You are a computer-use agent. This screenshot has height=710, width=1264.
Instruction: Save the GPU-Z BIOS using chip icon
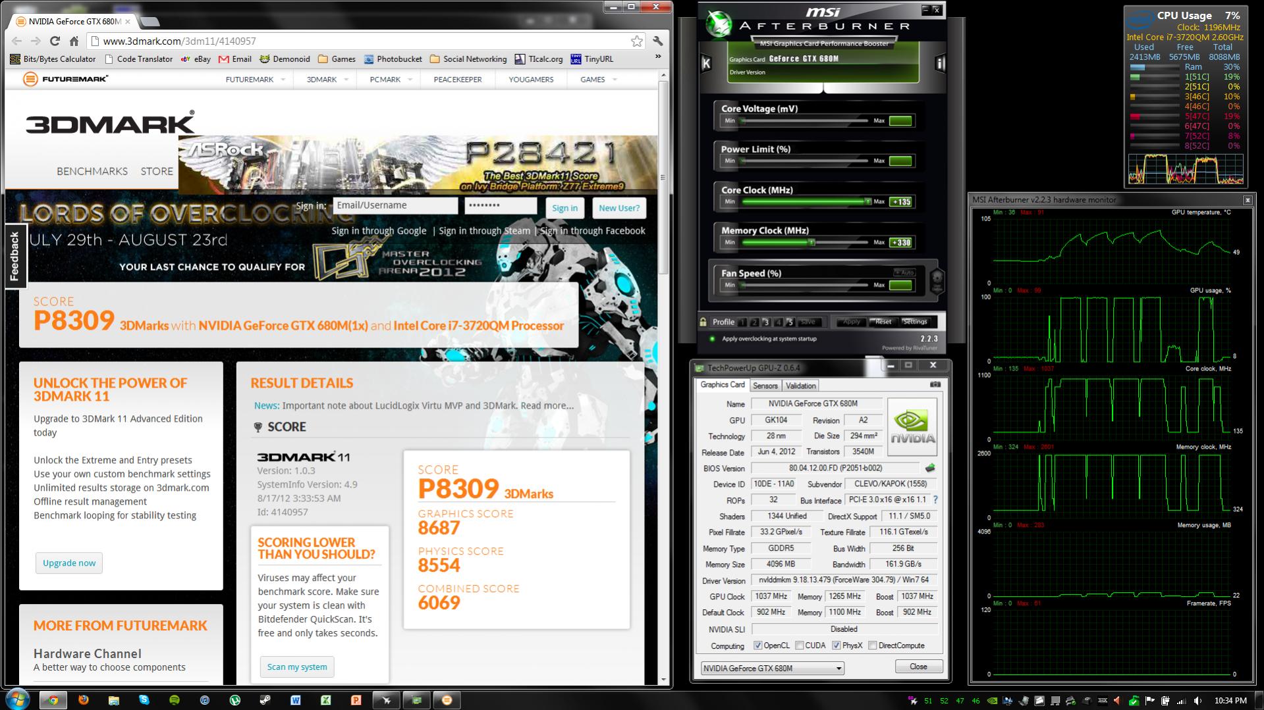(929, 468)
